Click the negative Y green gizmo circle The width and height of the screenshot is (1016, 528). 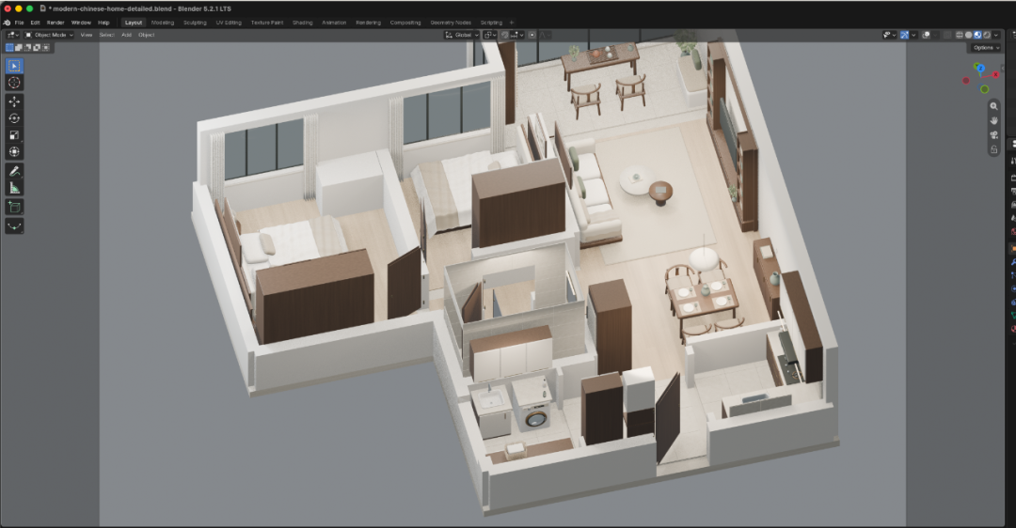[984, 89]
